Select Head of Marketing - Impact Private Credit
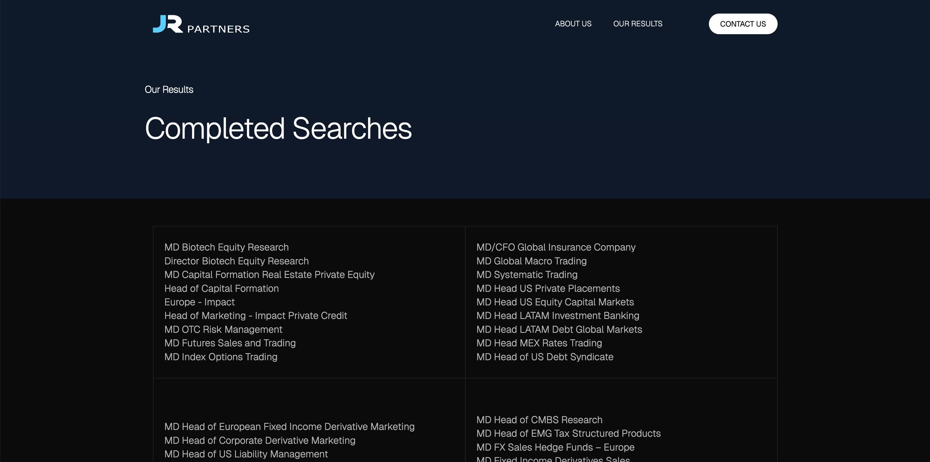 tap(255, 316)
